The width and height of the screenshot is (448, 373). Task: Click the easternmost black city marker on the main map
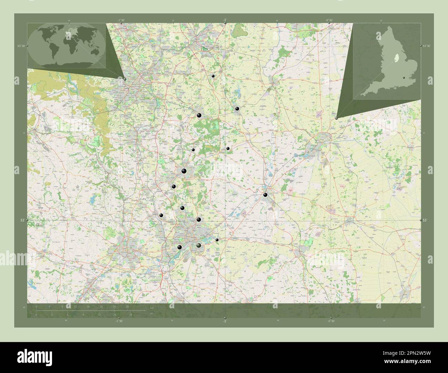click(265, 195)
